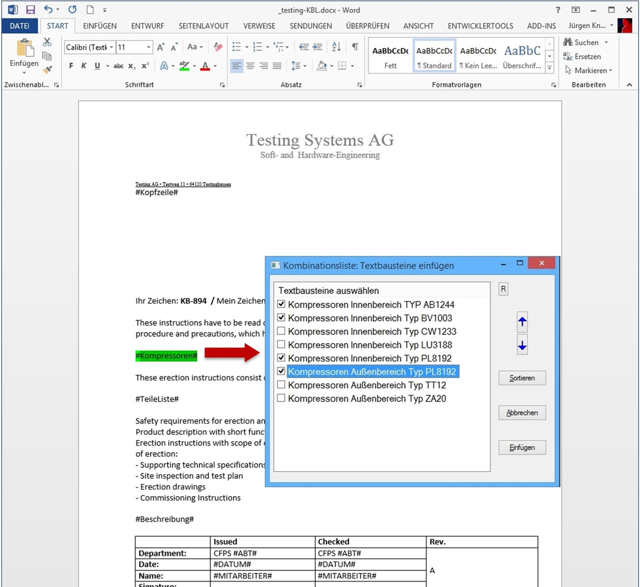
Task: Open the ÜBERPRÜFEN ribbon tab
Action: tap(367, 25)
